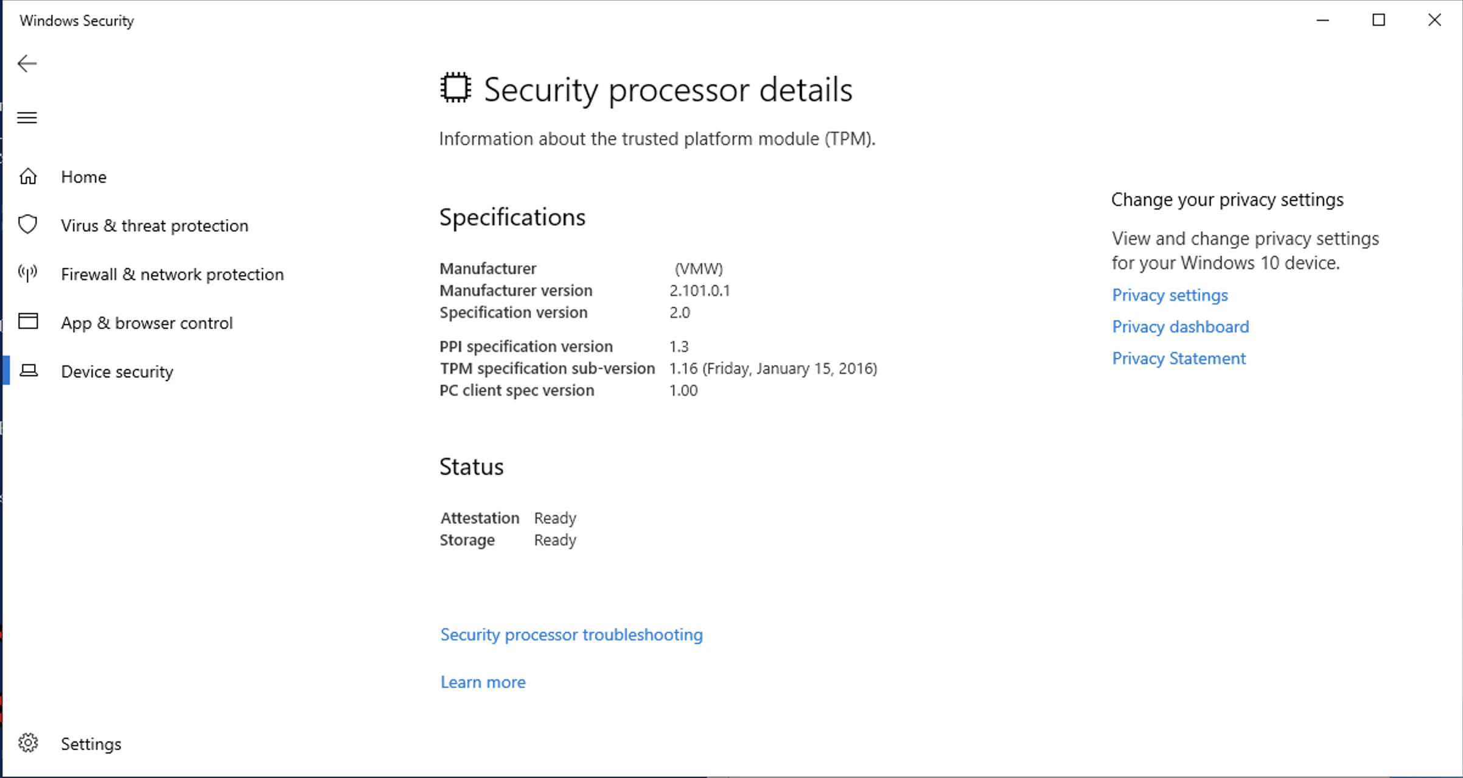This screenshot has height=778, width=1463.
Task: Open the Privacy settings link
Action: pyautogui.click(x=1170, y=295)
